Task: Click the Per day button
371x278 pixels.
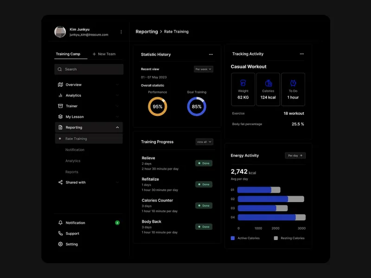Action: (x=295, y=156)
